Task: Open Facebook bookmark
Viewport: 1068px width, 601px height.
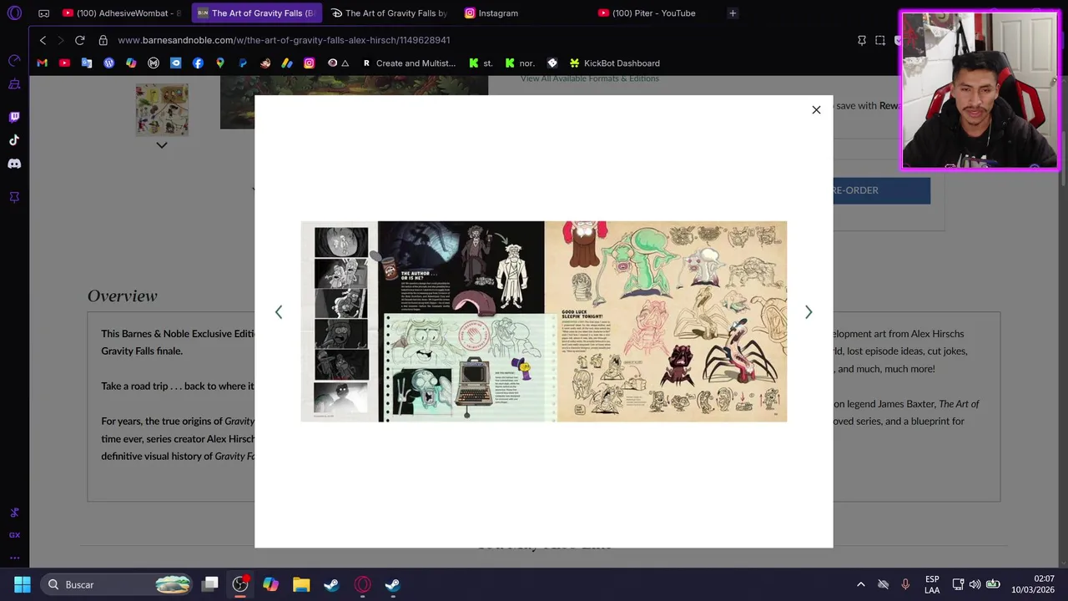Action: pos(198,63)
